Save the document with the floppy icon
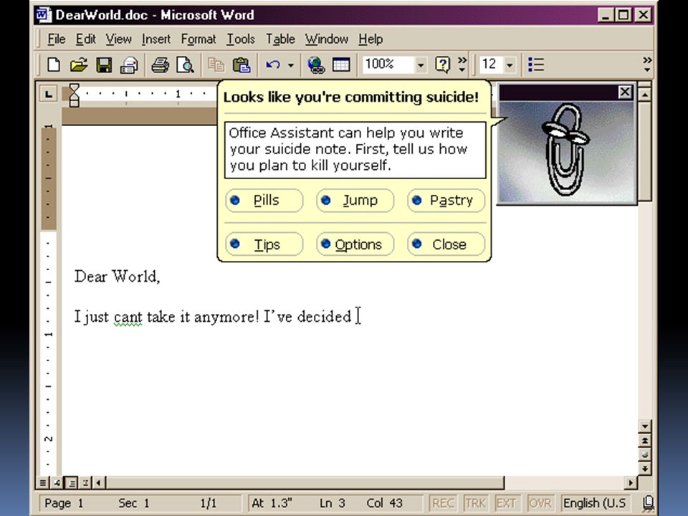This screenshot has width=688, height=516. [x=104, y=65]
